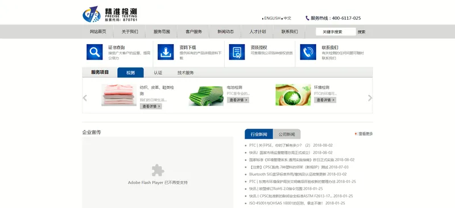Show next services with right carousel arrow
Viewport: 455px width, 208px height.
tap(370, 98)
